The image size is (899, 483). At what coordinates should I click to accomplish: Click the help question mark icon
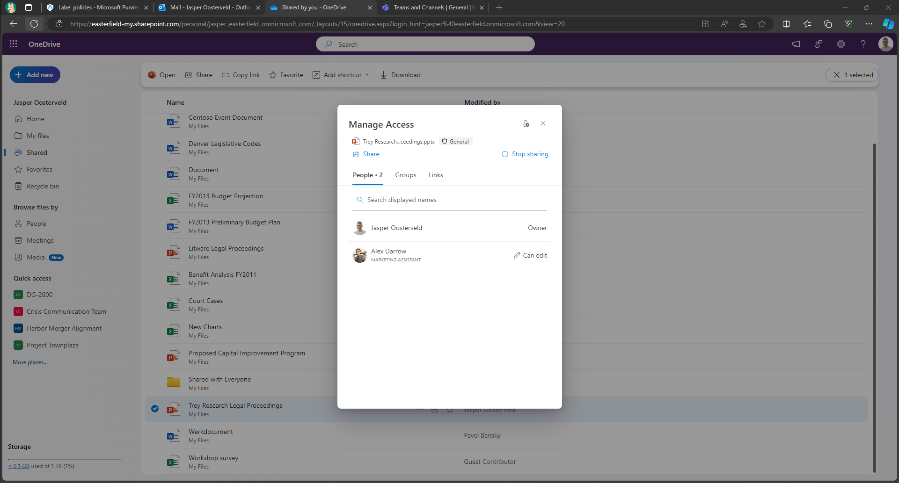tap(863, 44)
